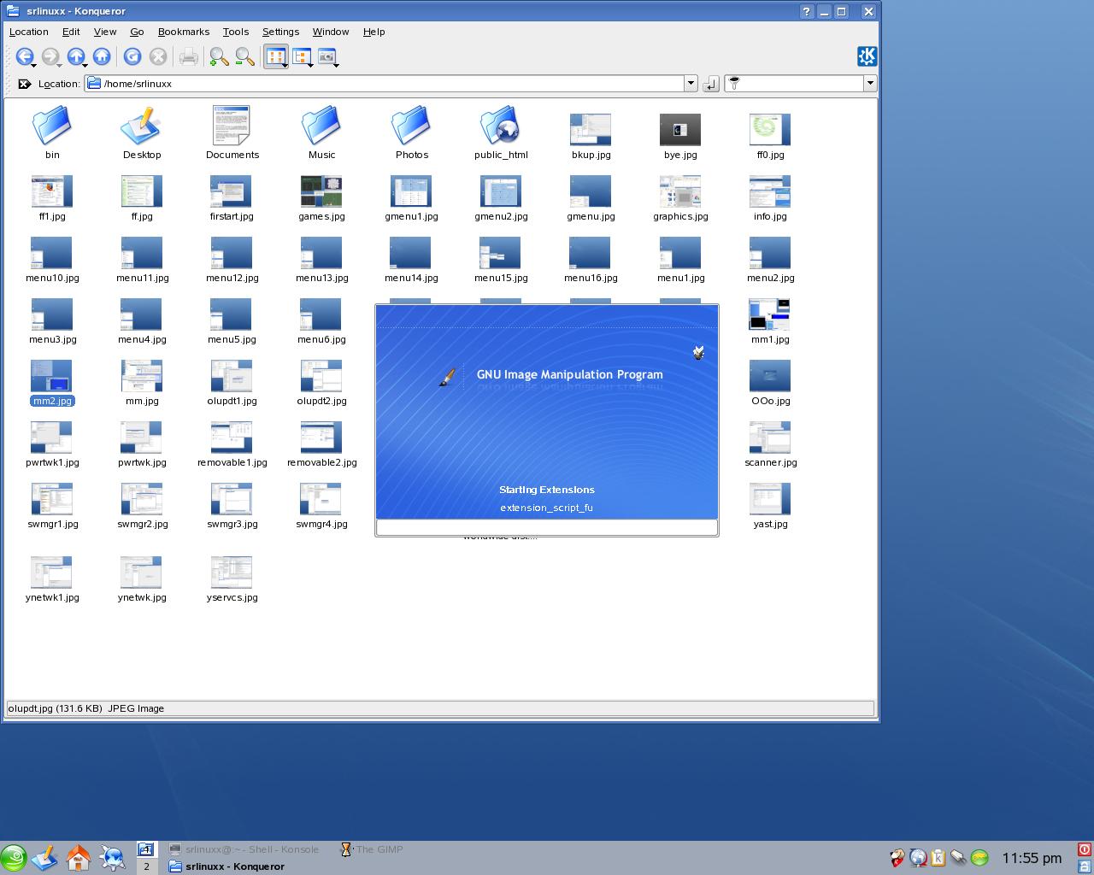Open the Up button history dropdown arrow
This screenshot has height=875, width=1094.
[85, 65]
